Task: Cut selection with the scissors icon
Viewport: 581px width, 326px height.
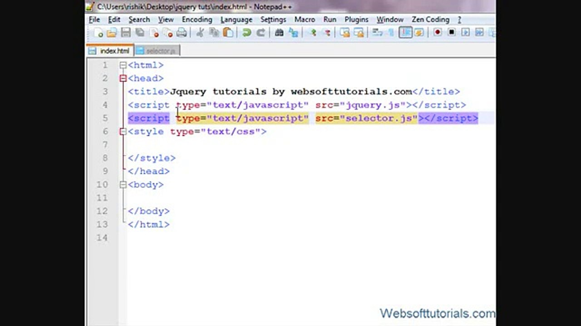Action: pos(200,33)
